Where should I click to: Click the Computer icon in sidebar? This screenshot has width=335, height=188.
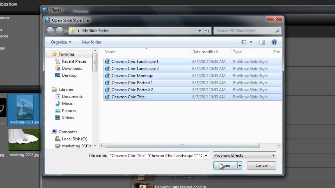[54, 132]
